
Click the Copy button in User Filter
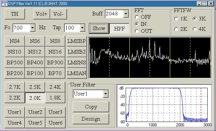click(91, 107)
